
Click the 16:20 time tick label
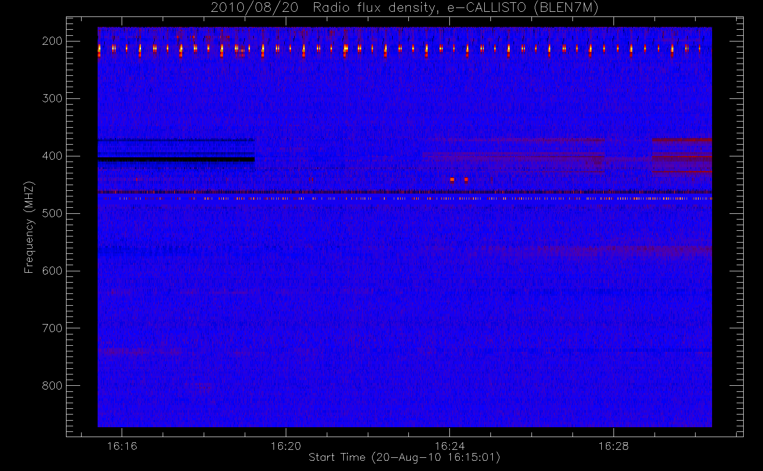click(x=286, y=446)
